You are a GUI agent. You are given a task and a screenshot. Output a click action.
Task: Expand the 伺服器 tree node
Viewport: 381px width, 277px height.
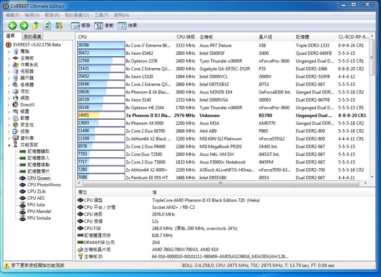(x=9, y=72)
